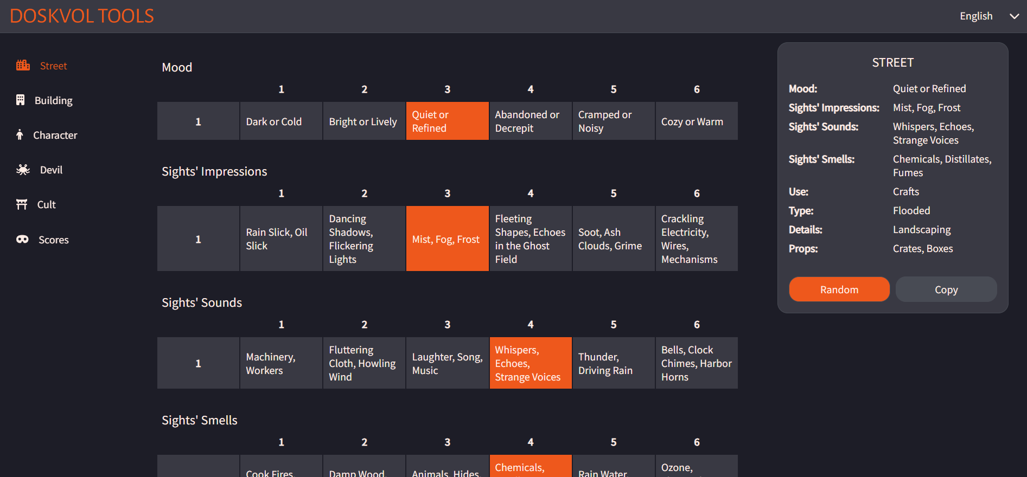The image size is (1027, 477).
Task: Click the Cult gate icon
Action: pyautogui.click(x=22, y=204)
